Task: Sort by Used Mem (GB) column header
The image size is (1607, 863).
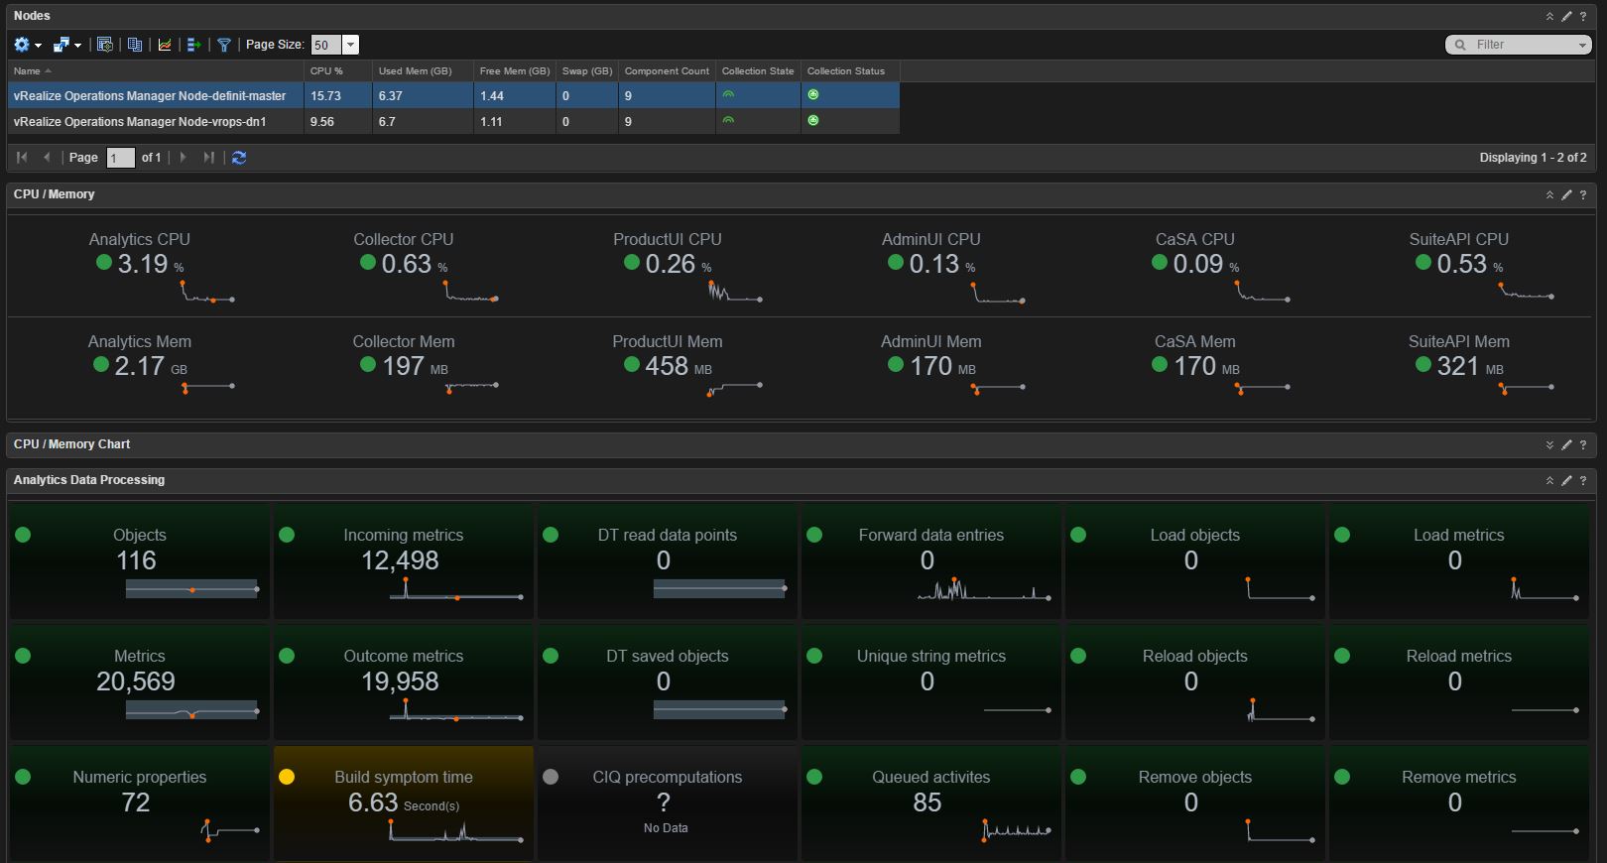Action: (x=422, y=71)
